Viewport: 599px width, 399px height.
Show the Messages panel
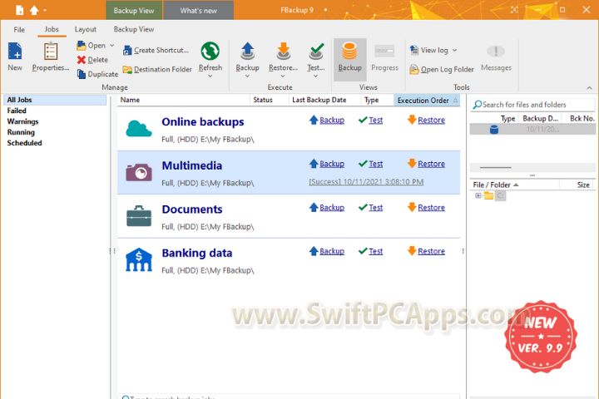coord(496,57)
